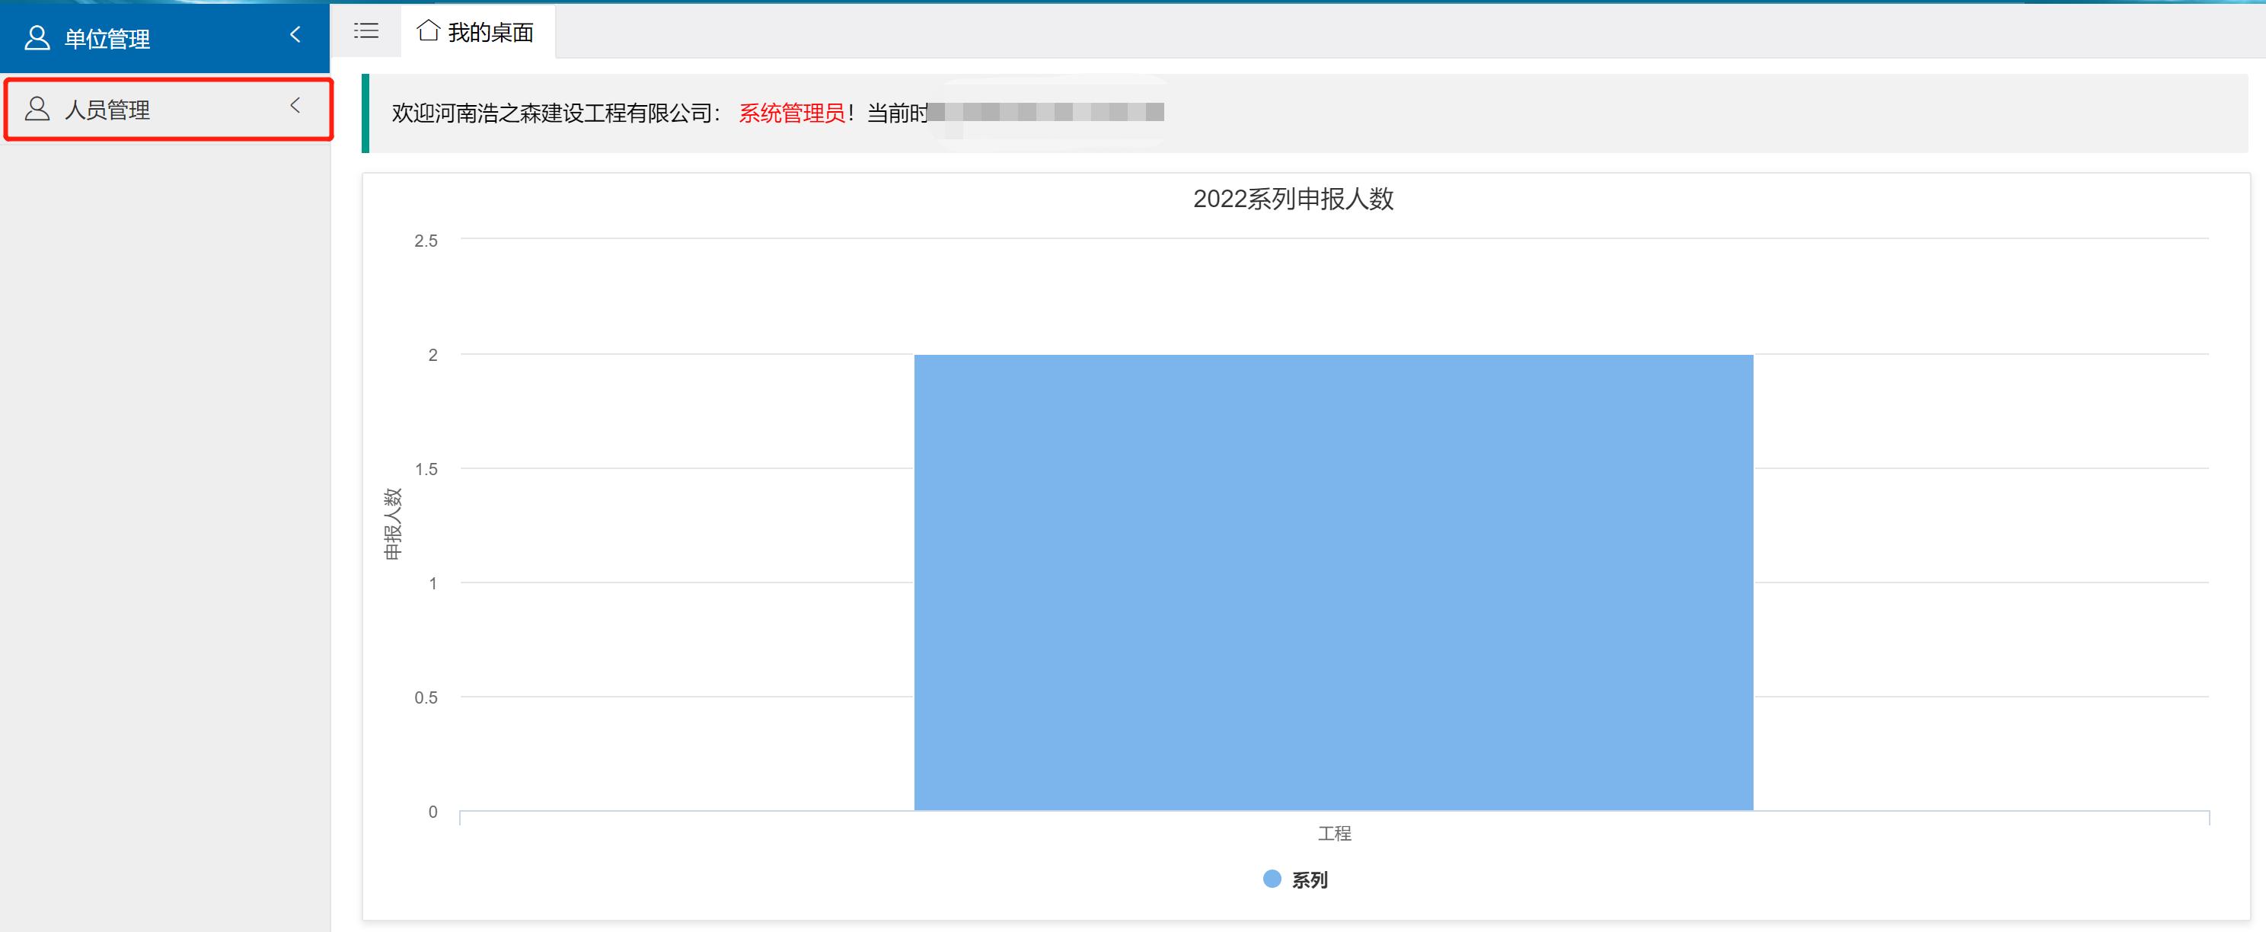
Task: Expand the 人员管理 sidebar section
Action: [x=294, y=107]
